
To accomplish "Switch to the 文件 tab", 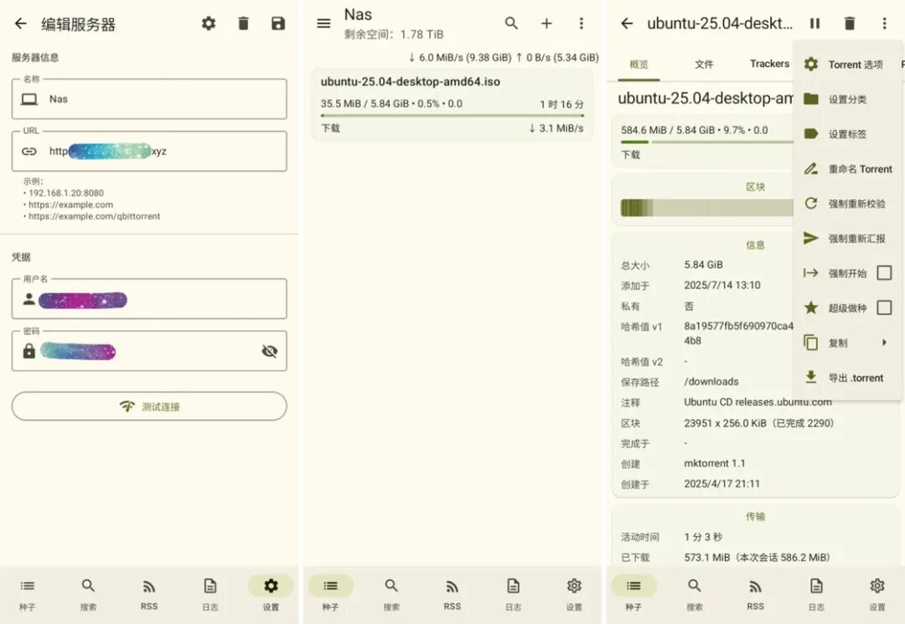I will pos(704,64).
